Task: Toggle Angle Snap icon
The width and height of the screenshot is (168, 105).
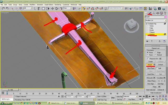Action: pyautogui.click(x=93, y=8)
